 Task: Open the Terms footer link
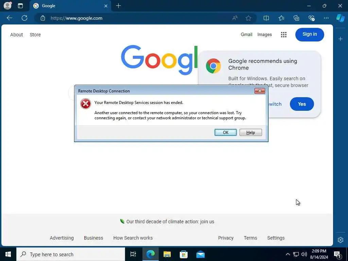coord(250,238)
